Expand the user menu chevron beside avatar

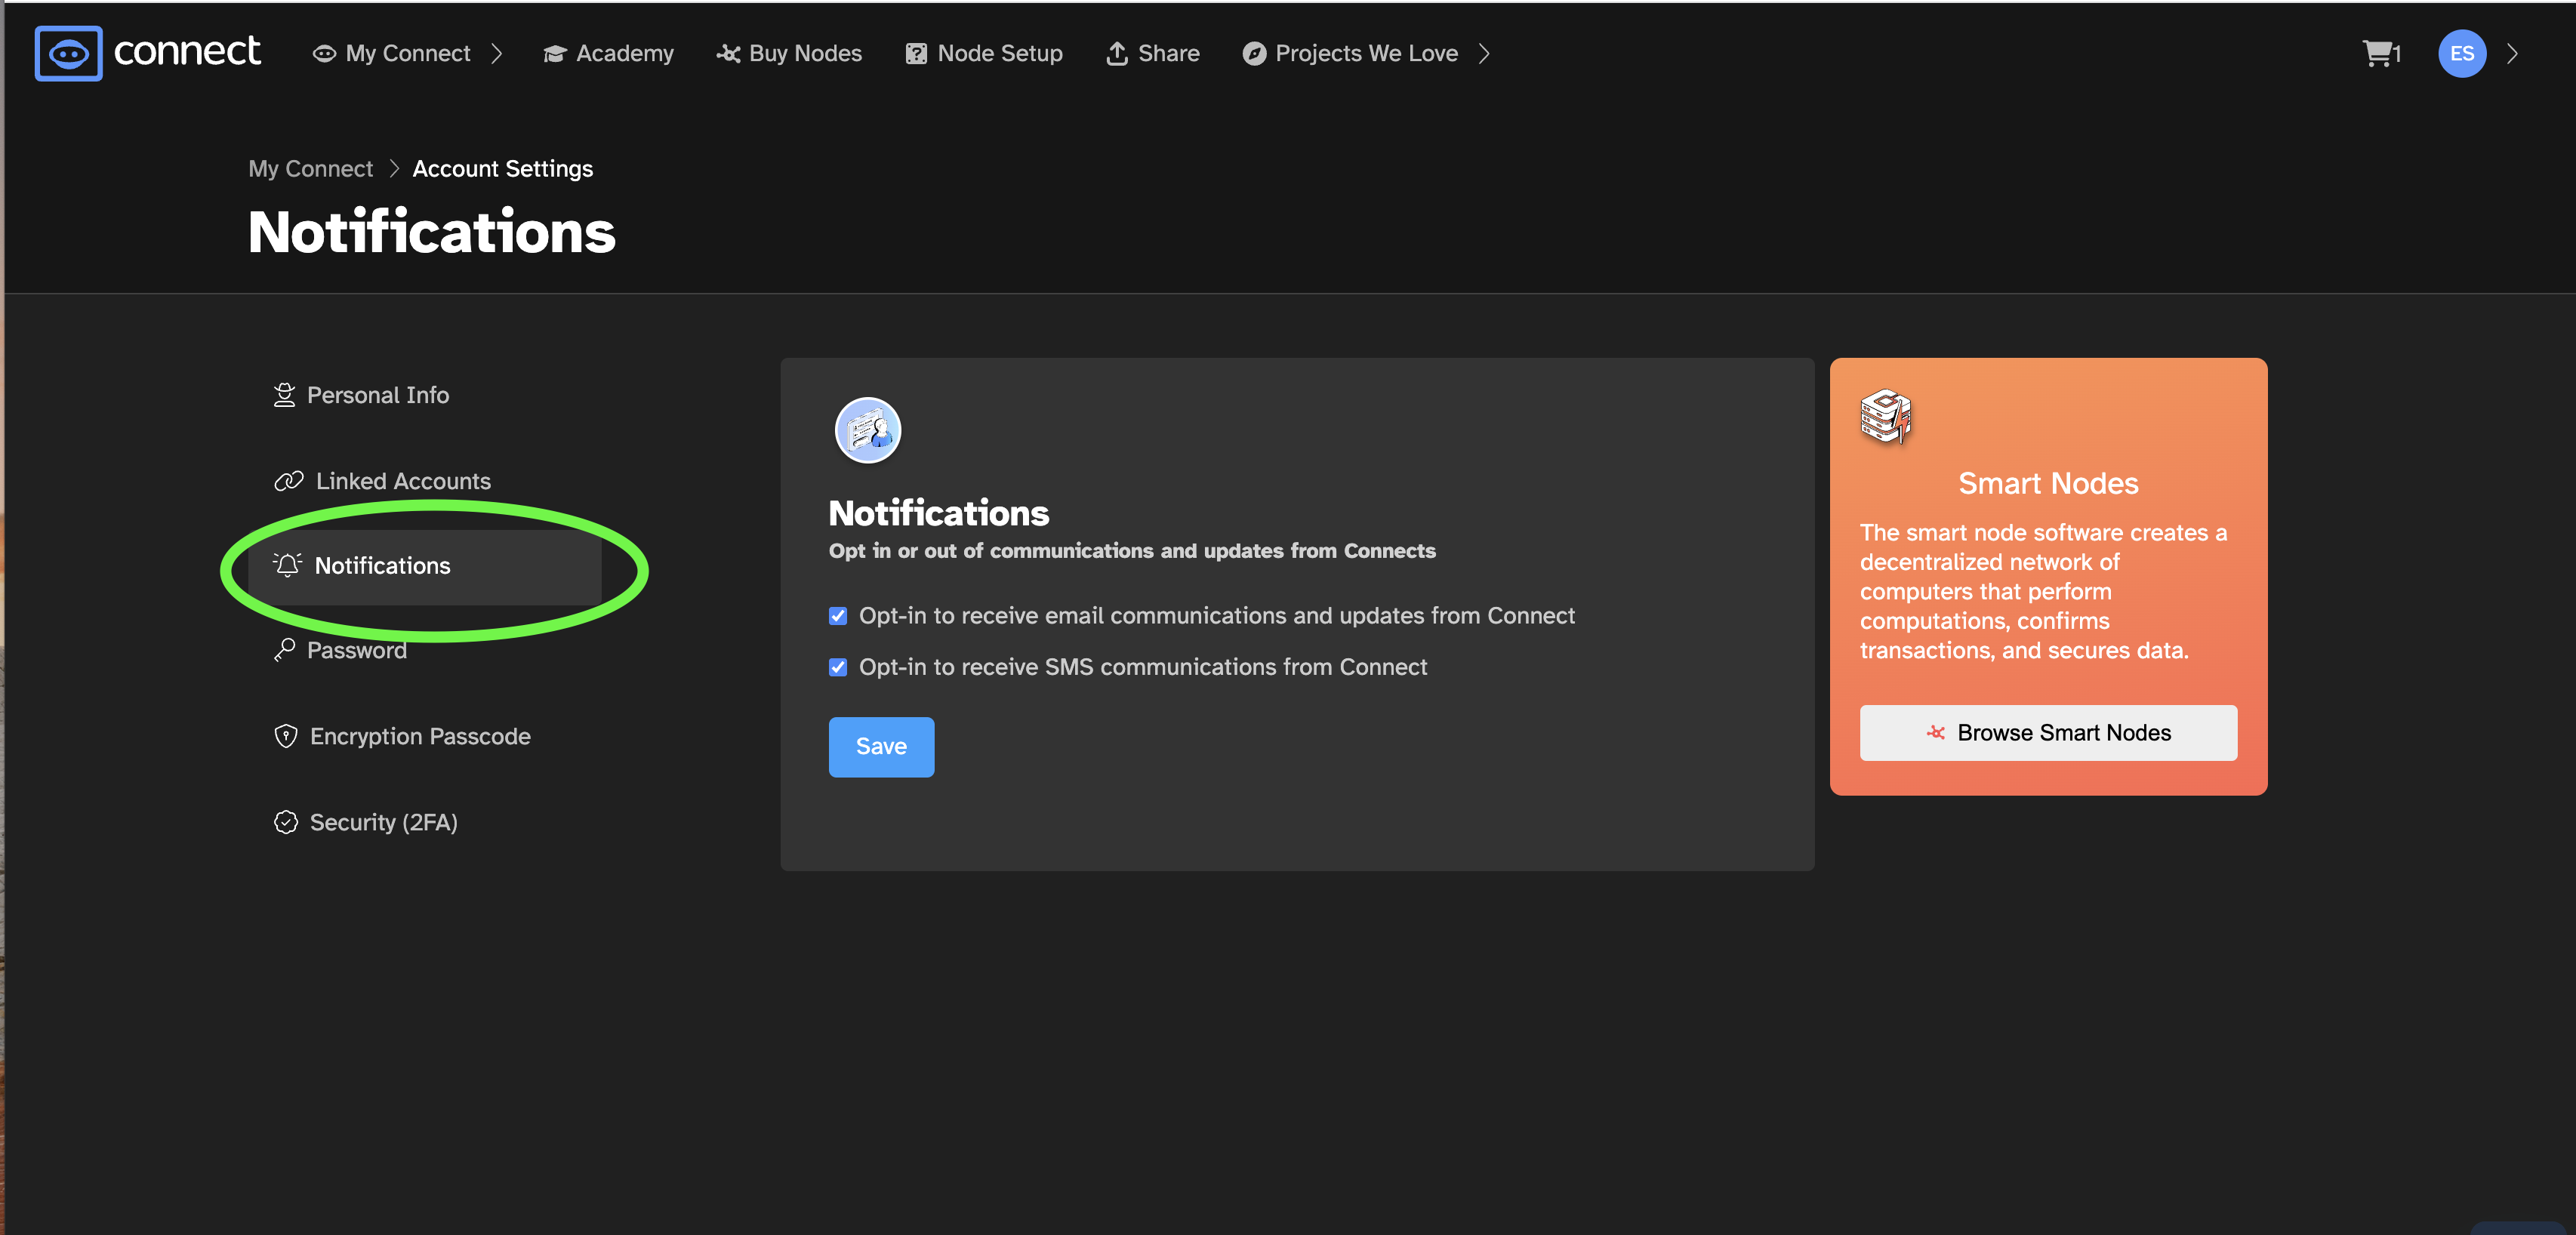2513,54
